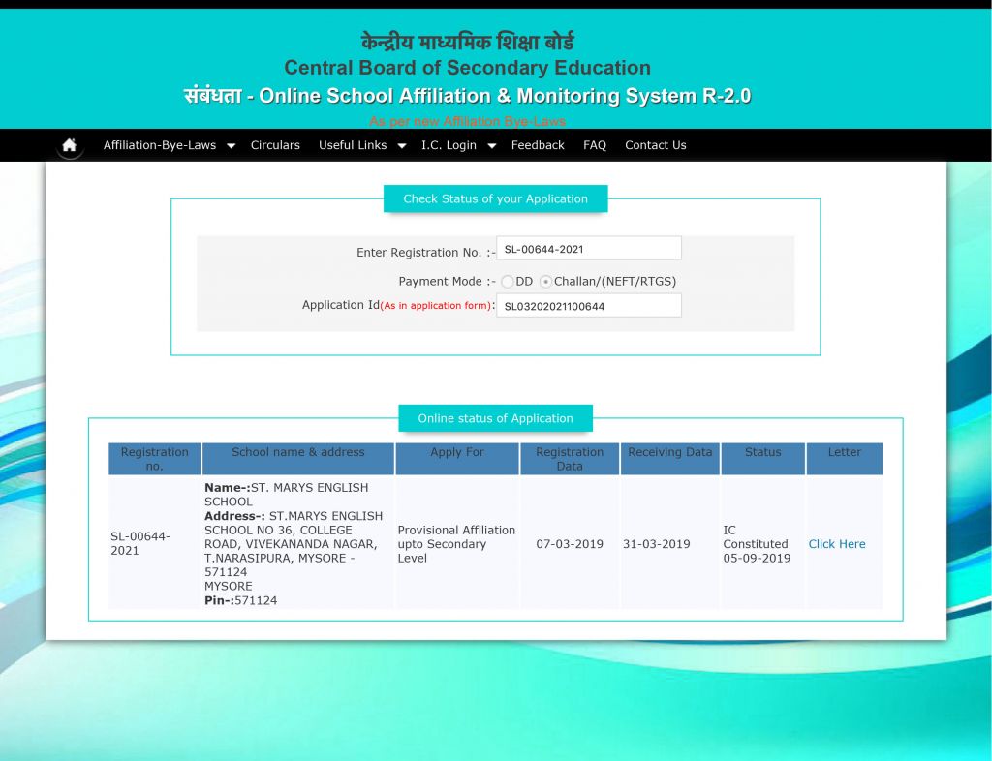Screen dimensions: 992x761
Task: Select the Status column header in results table
Action: (x=762, y=452)
